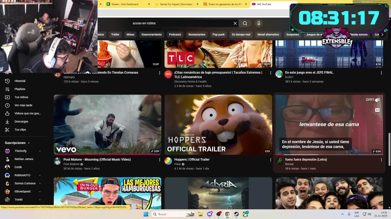
Task: Click the acoso en roblox search field
Action: (x=182, y=23)
